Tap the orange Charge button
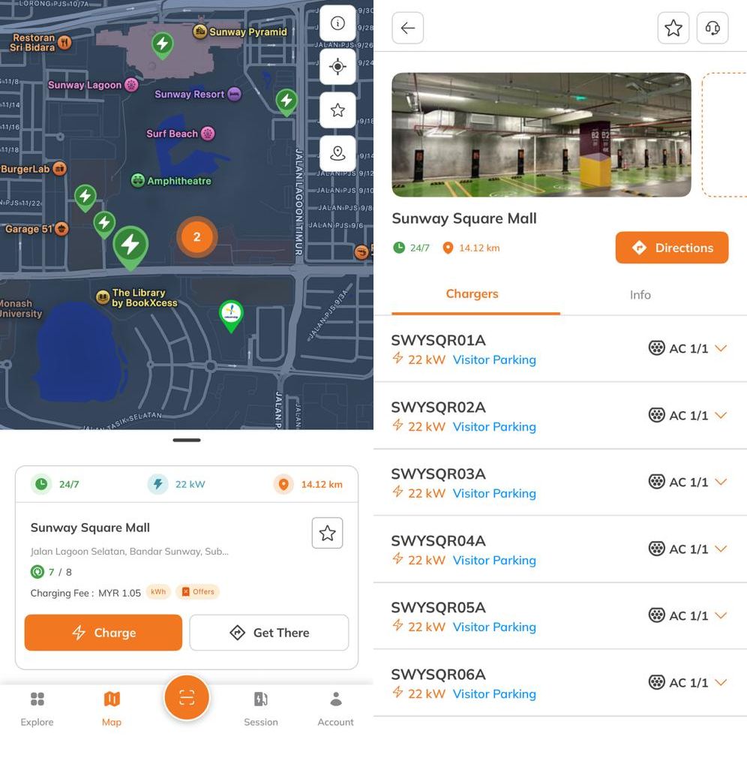Image resolution: width=747 pixels, height=764 pixels. 103,633
